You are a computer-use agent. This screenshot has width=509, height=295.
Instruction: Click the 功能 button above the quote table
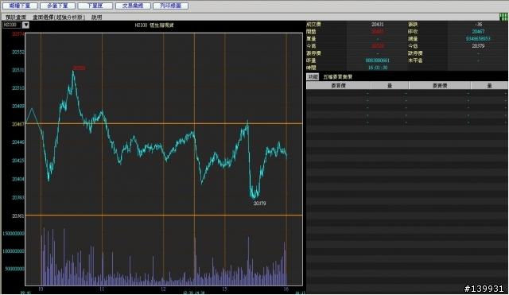tap(313, 76)
